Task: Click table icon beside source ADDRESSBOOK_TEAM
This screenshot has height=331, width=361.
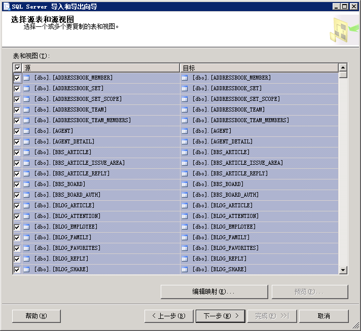Action: [26, 110]
